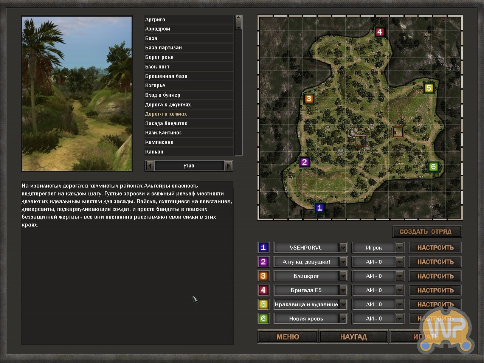Click the map list scrollbar up arrow

point(238,19)
